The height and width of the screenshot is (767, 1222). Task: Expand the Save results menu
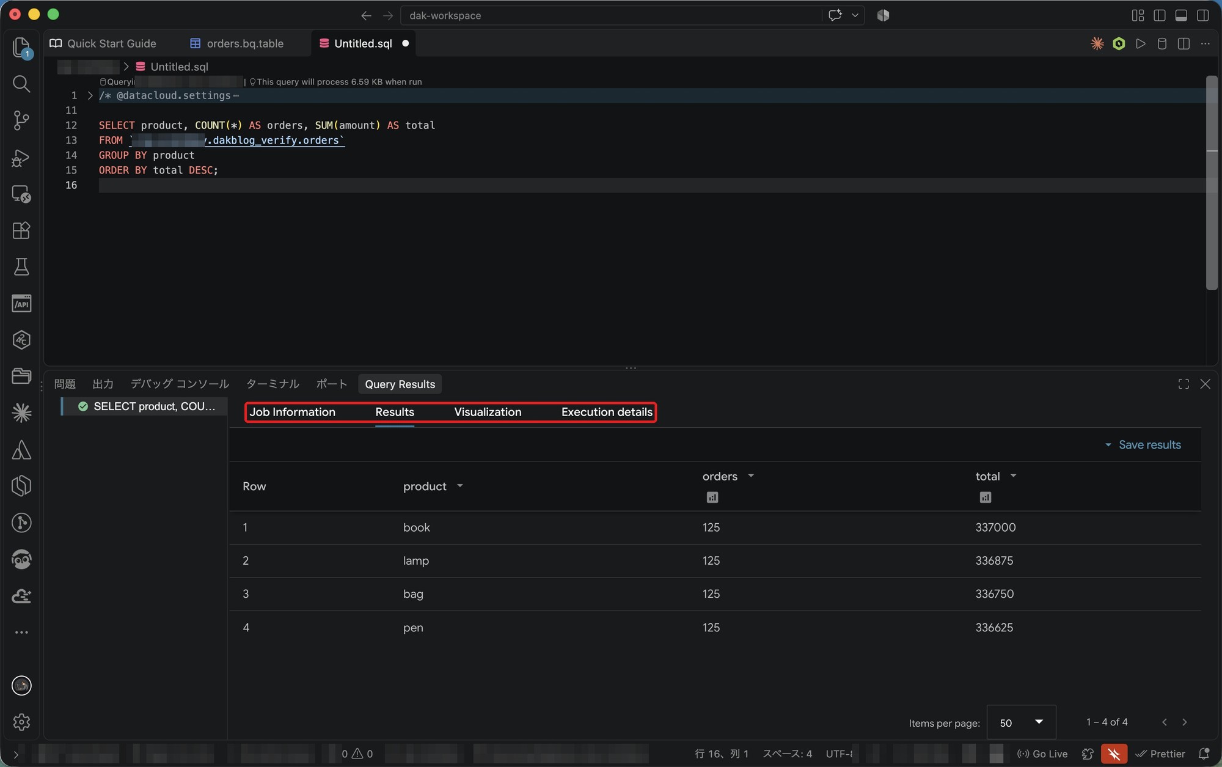tap(1143, 445)
